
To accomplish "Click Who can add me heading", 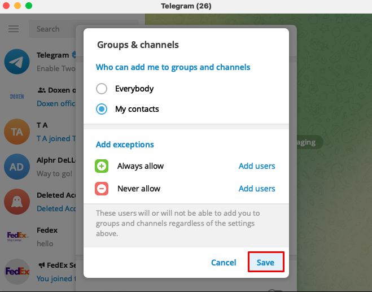I will pos(173,67).
